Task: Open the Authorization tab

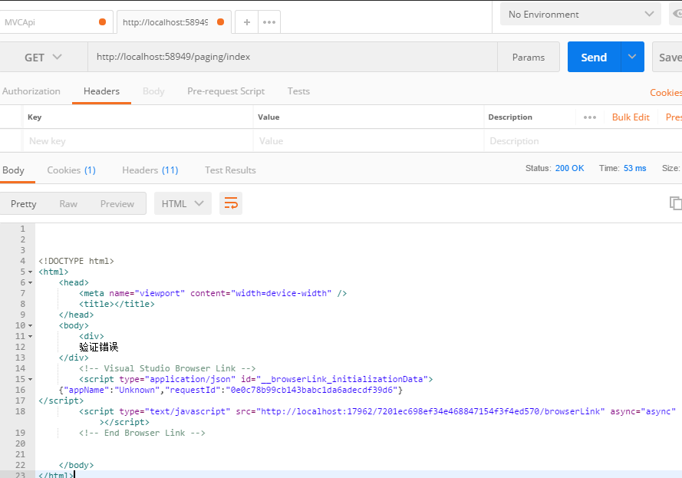Action: click(31, 91)
